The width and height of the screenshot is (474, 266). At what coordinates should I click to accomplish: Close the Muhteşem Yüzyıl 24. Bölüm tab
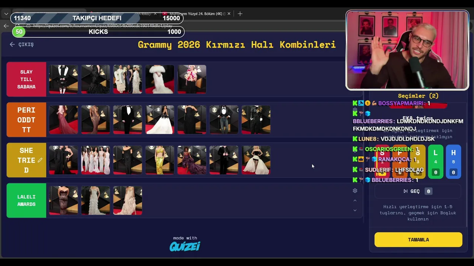click(229, 14)
